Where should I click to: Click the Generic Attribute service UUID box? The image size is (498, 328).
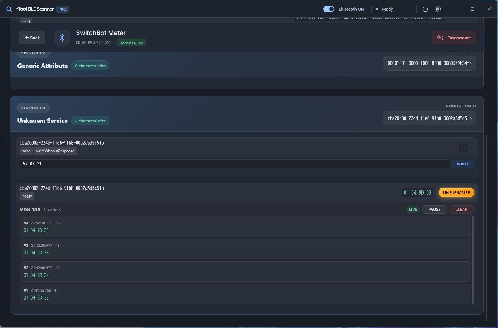[x=429, y=63]
